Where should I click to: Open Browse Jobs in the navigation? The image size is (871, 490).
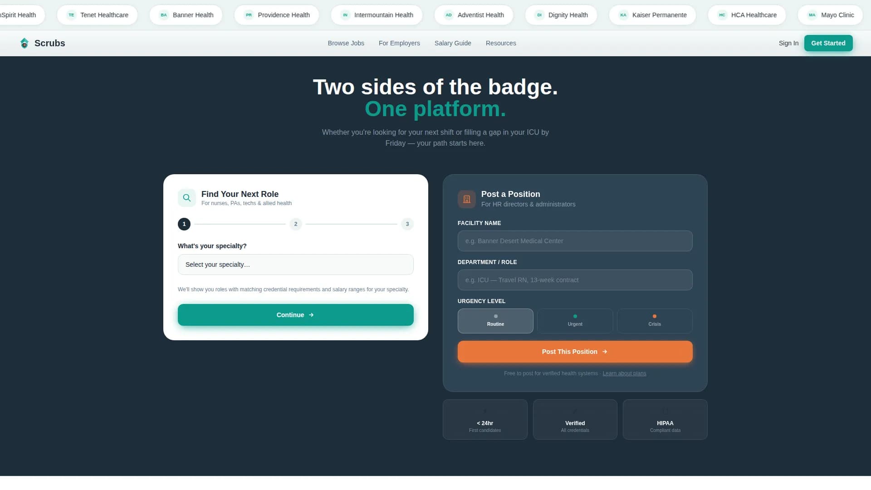pyautogui.click(x=346, y=43)
